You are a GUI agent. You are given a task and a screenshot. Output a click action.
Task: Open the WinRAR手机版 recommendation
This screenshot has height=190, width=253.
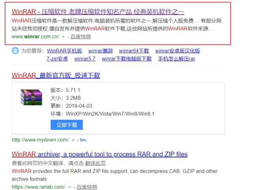(x=65, y=51)
